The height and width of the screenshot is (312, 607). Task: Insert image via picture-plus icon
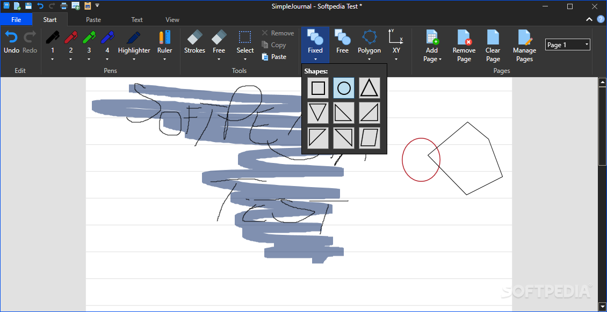[76, 6]
